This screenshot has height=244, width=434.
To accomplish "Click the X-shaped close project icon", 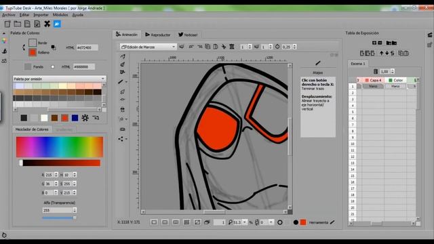I will coord(47,24).
